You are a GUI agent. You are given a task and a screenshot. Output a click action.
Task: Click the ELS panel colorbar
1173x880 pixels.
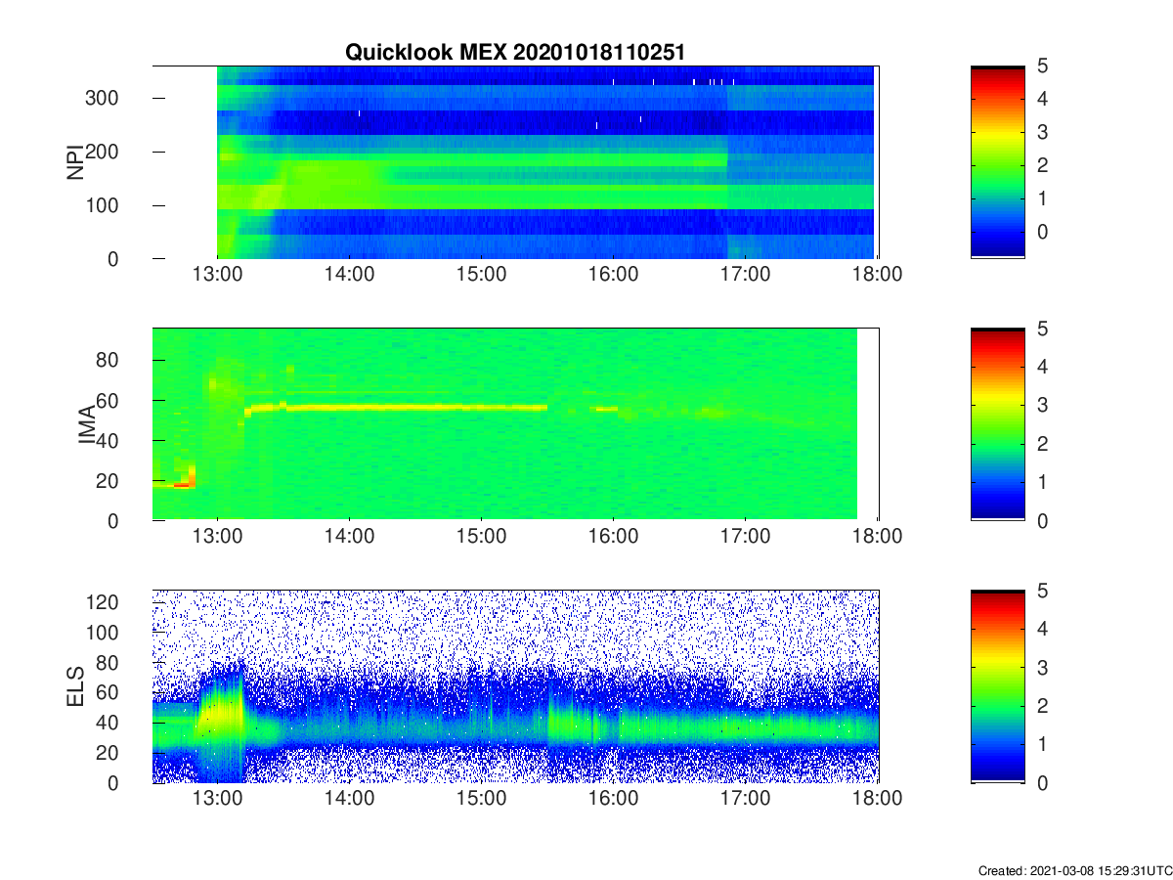pyautogui.click(x=997, y=686)
